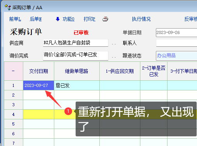Click the 执行情况 link
Viewport: 197px width, 146px height.
tap(141, 19)
